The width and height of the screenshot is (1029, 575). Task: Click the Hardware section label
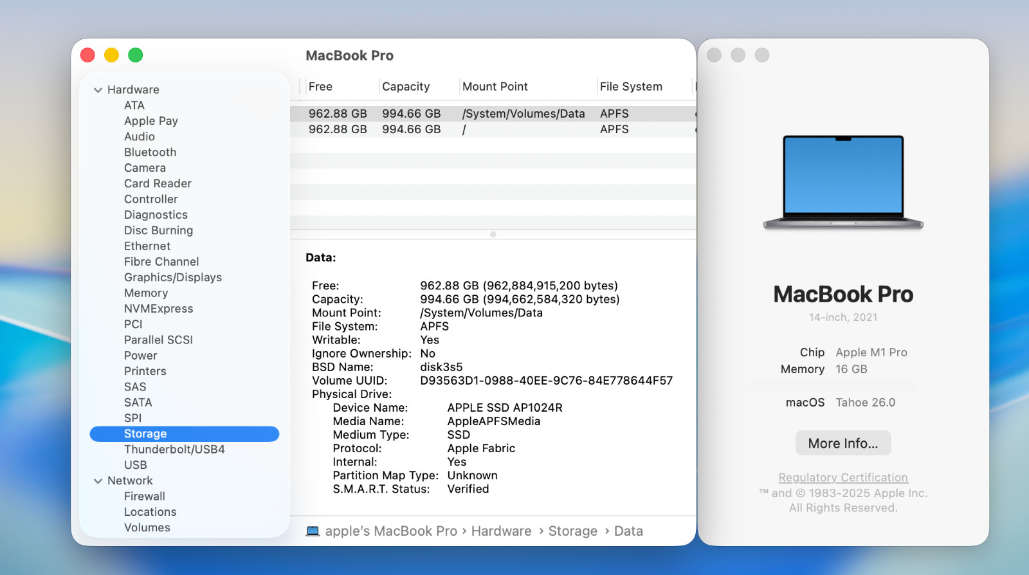pyautogui.click(x=133, y=90)
